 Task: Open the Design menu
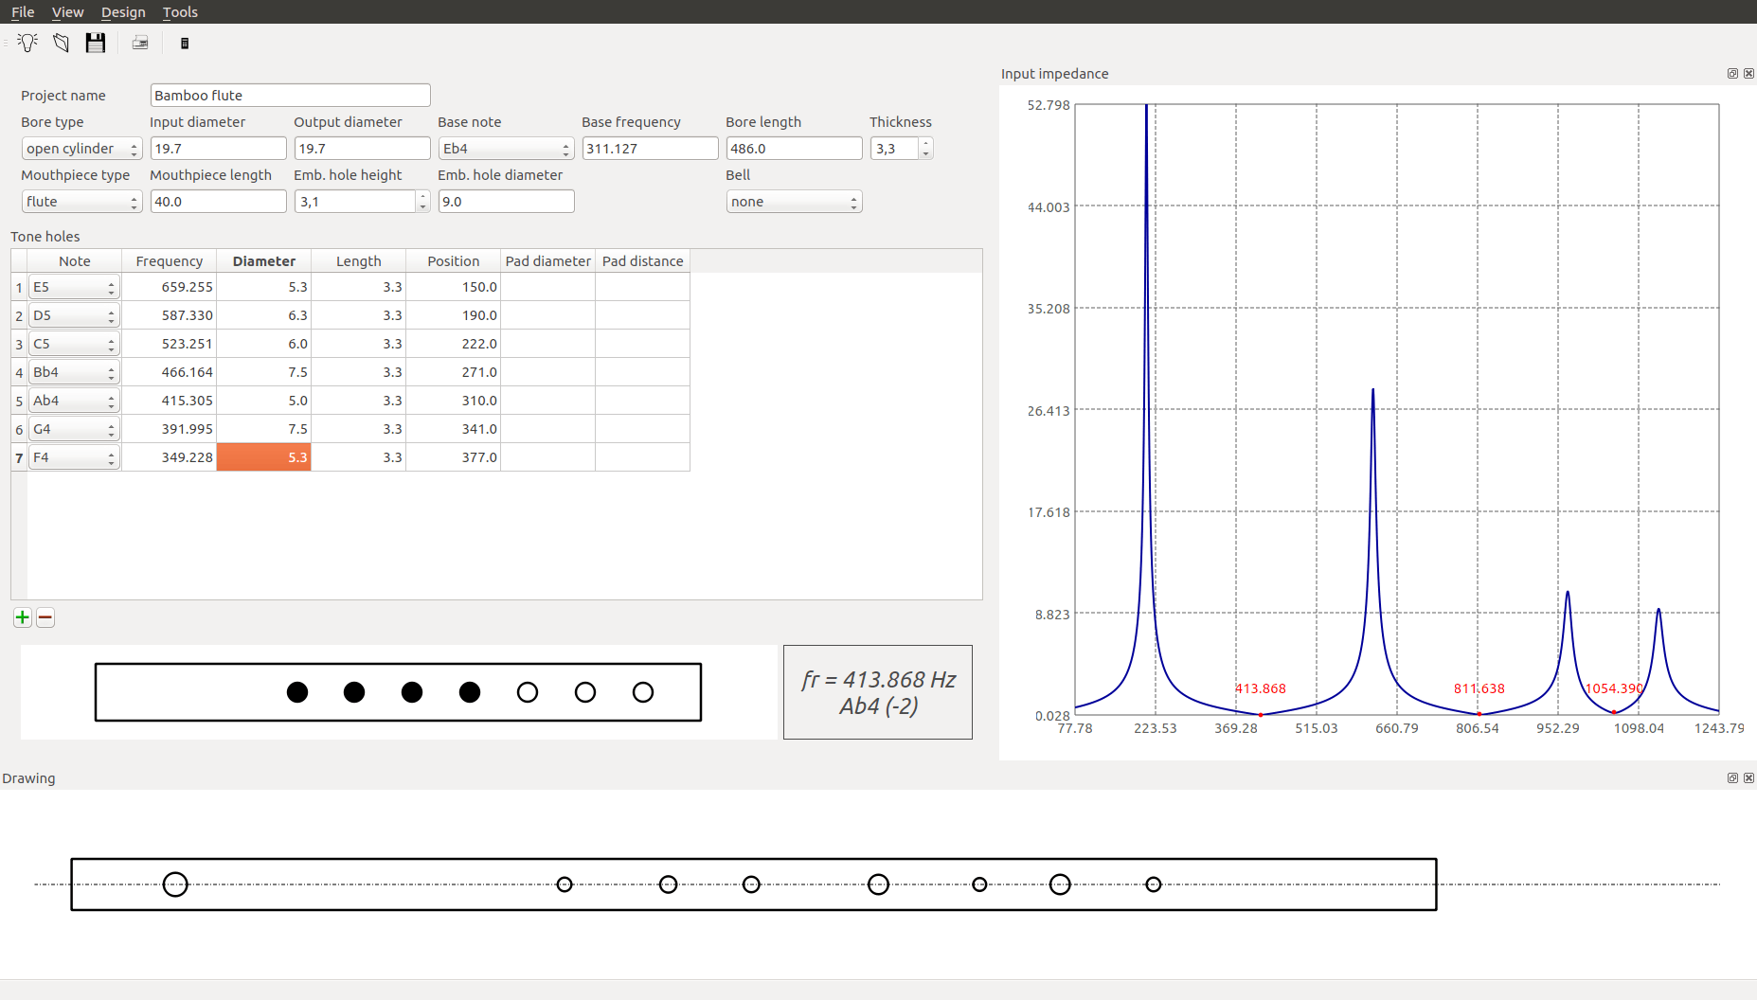coord(123,12)
